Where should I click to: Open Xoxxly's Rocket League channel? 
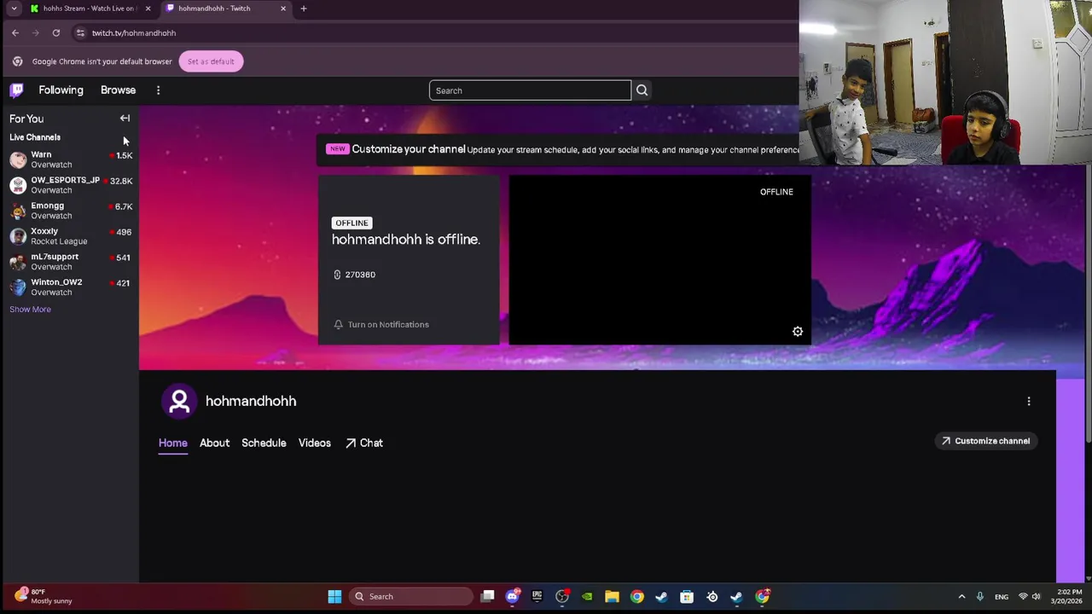[x=69, y=236]
